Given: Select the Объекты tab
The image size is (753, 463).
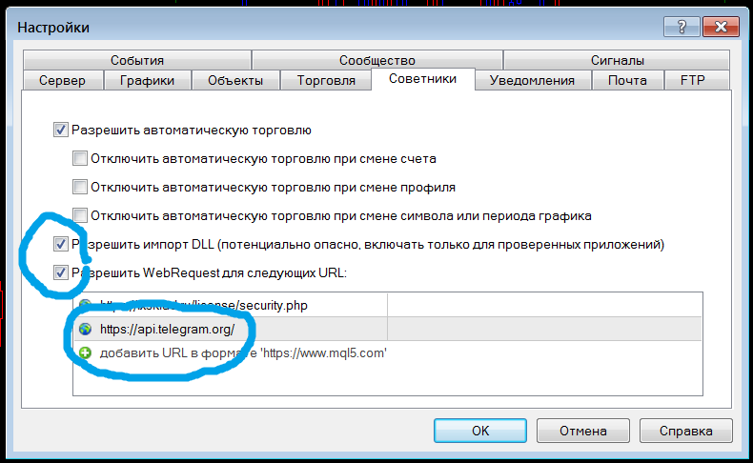Looking at the screenshot, I should (235, 80).
